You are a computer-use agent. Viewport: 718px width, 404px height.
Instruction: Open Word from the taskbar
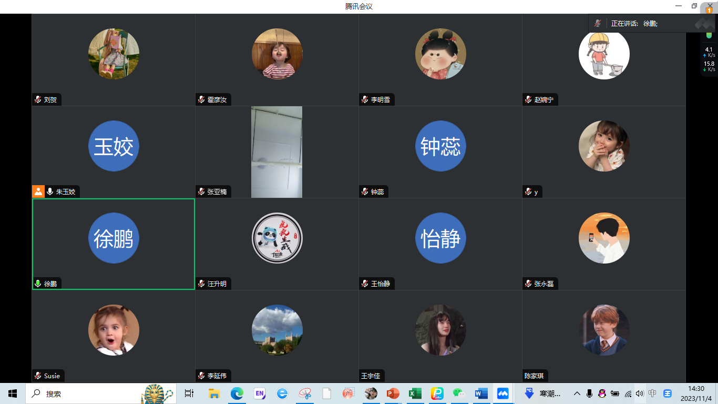[x=481, y=393]
